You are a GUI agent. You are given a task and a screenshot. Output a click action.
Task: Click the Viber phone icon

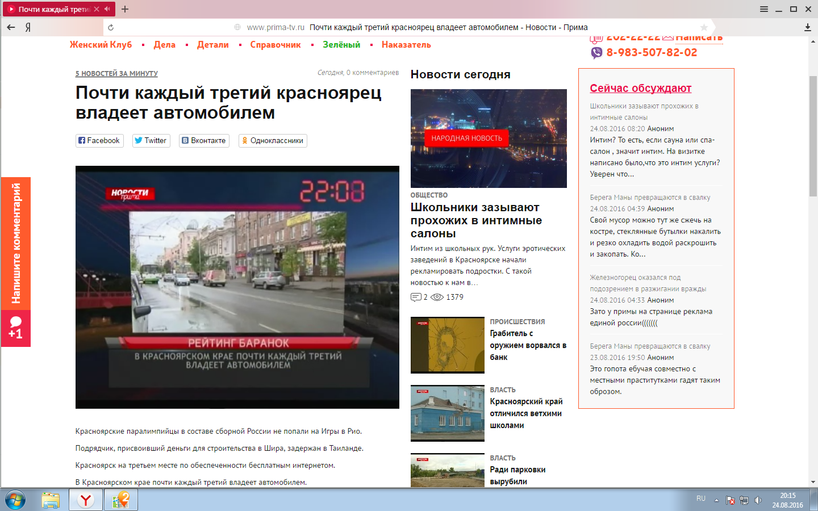[x=596, y=53]
